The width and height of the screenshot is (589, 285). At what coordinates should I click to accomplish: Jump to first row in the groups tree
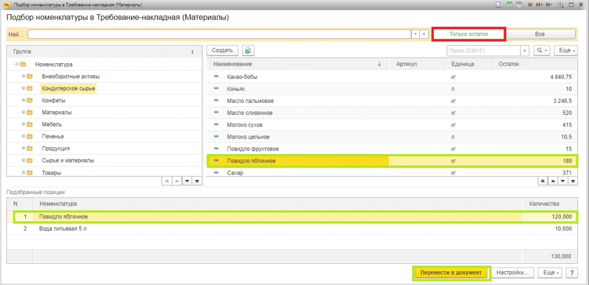click(x=166, y=181)
